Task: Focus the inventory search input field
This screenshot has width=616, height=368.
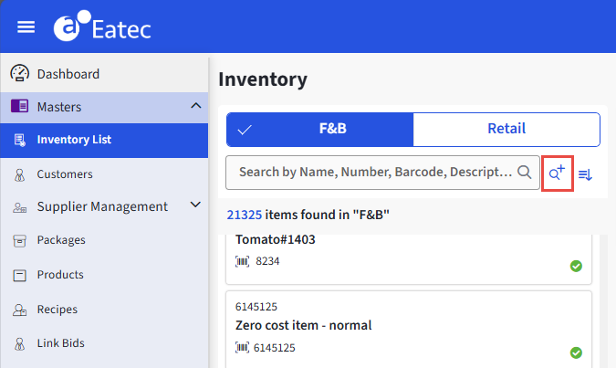Action: point(374,172)
